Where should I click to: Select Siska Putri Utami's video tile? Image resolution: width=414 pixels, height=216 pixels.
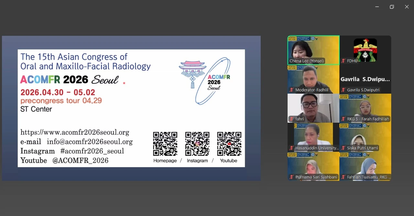365,137
